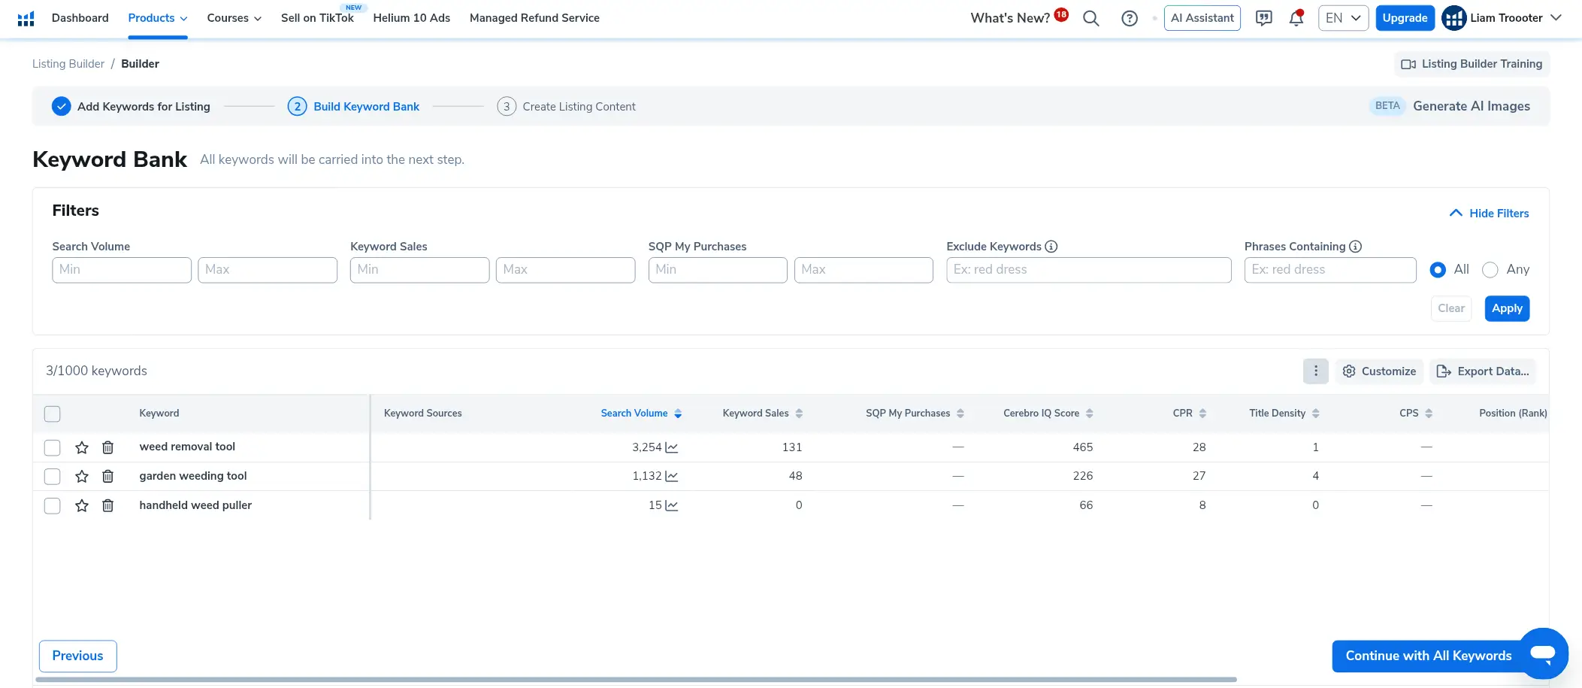Open the notifications bell

click(1296, 18)
